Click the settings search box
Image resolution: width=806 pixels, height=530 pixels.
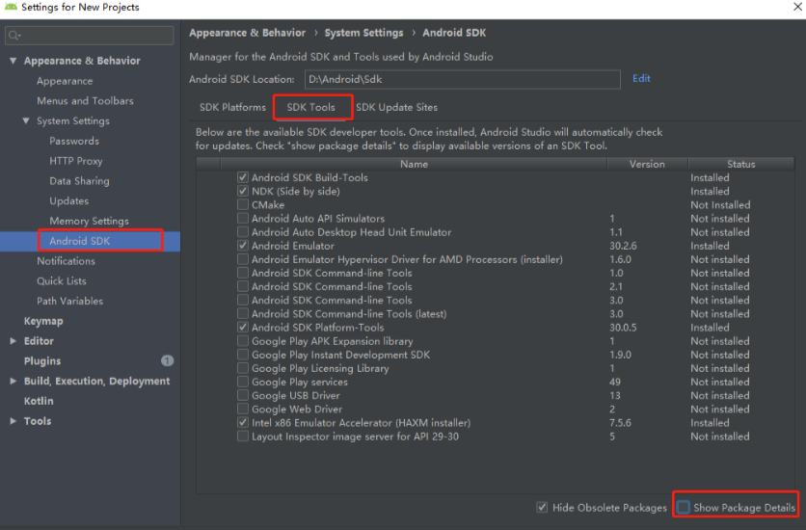pos(90,36)
